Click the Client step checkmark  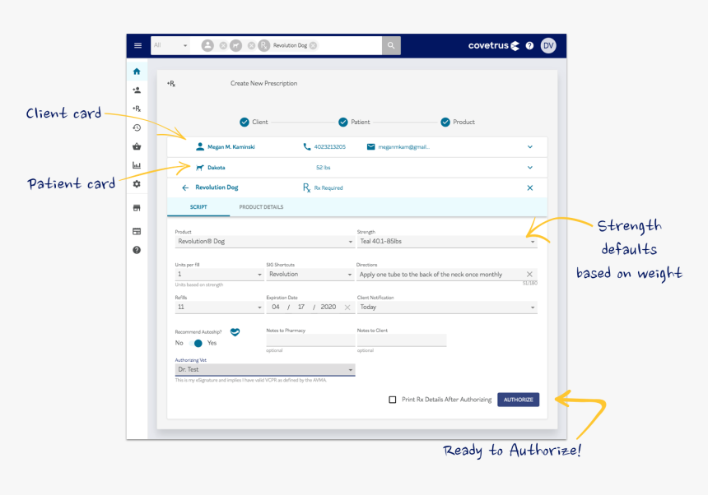coord(245,123)
